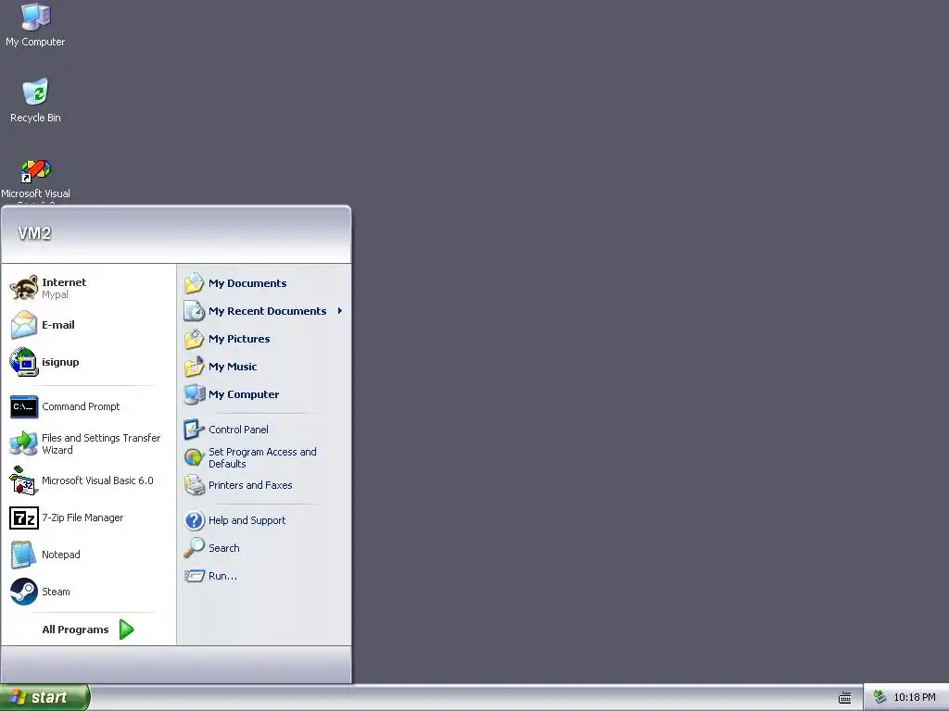The image size is (949, 711).
Task: Click Files and Settings Transfer Wizard icon
Action: (24, 443)
